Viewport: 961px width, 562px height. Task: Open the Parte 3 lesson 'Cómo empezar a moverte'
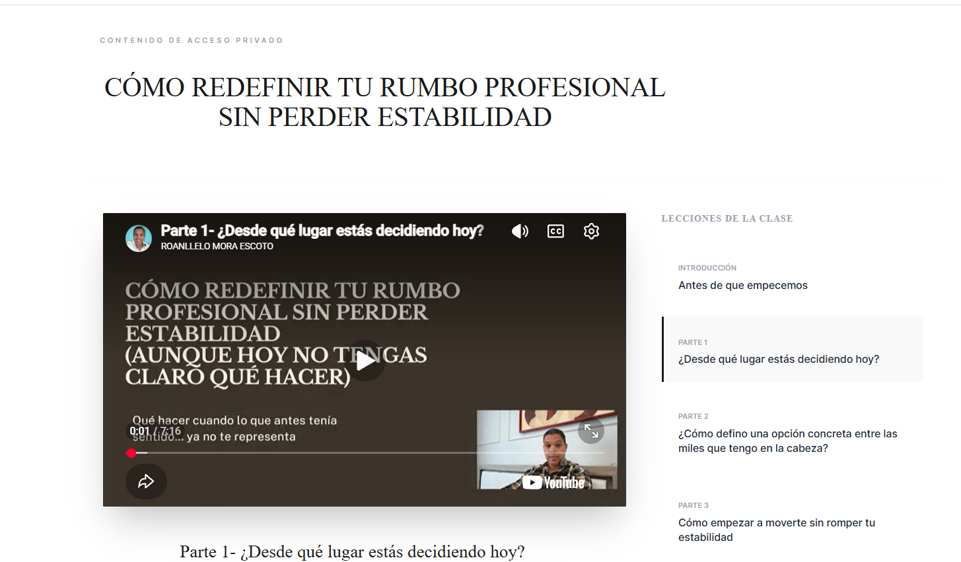point(793,521)
